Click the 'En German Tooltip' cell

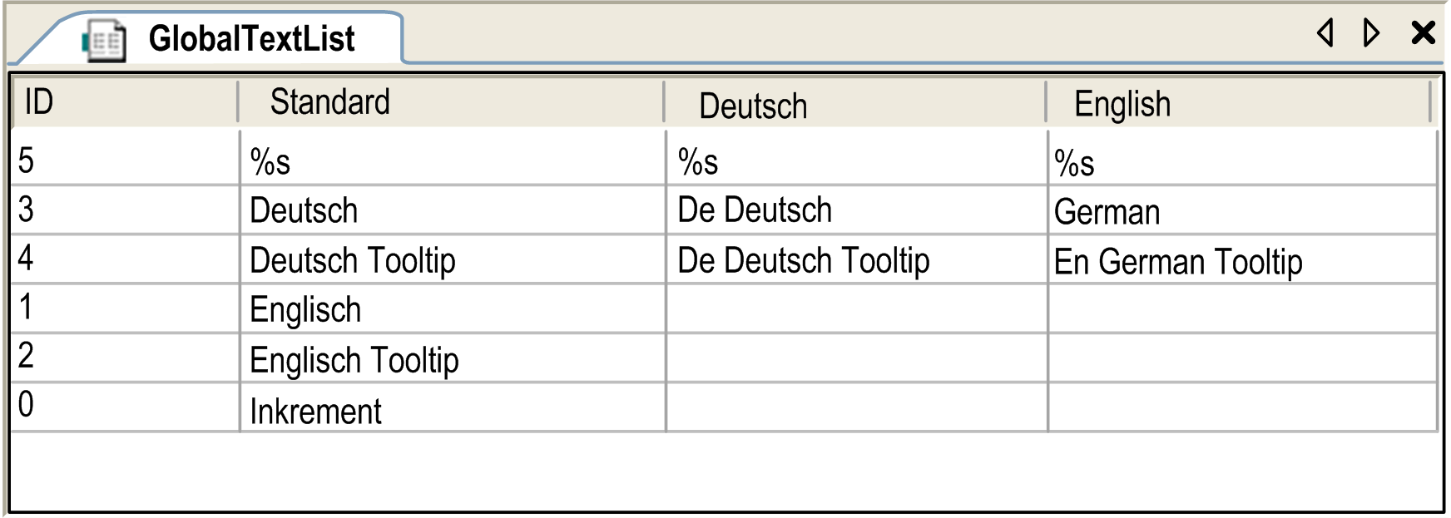click(x=1241, y=261)
